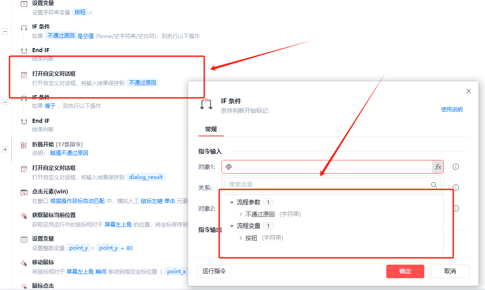Select the 点击元素(win) row title
The width and height of the screenshot is (485, 290).
[x=50, y=192]
